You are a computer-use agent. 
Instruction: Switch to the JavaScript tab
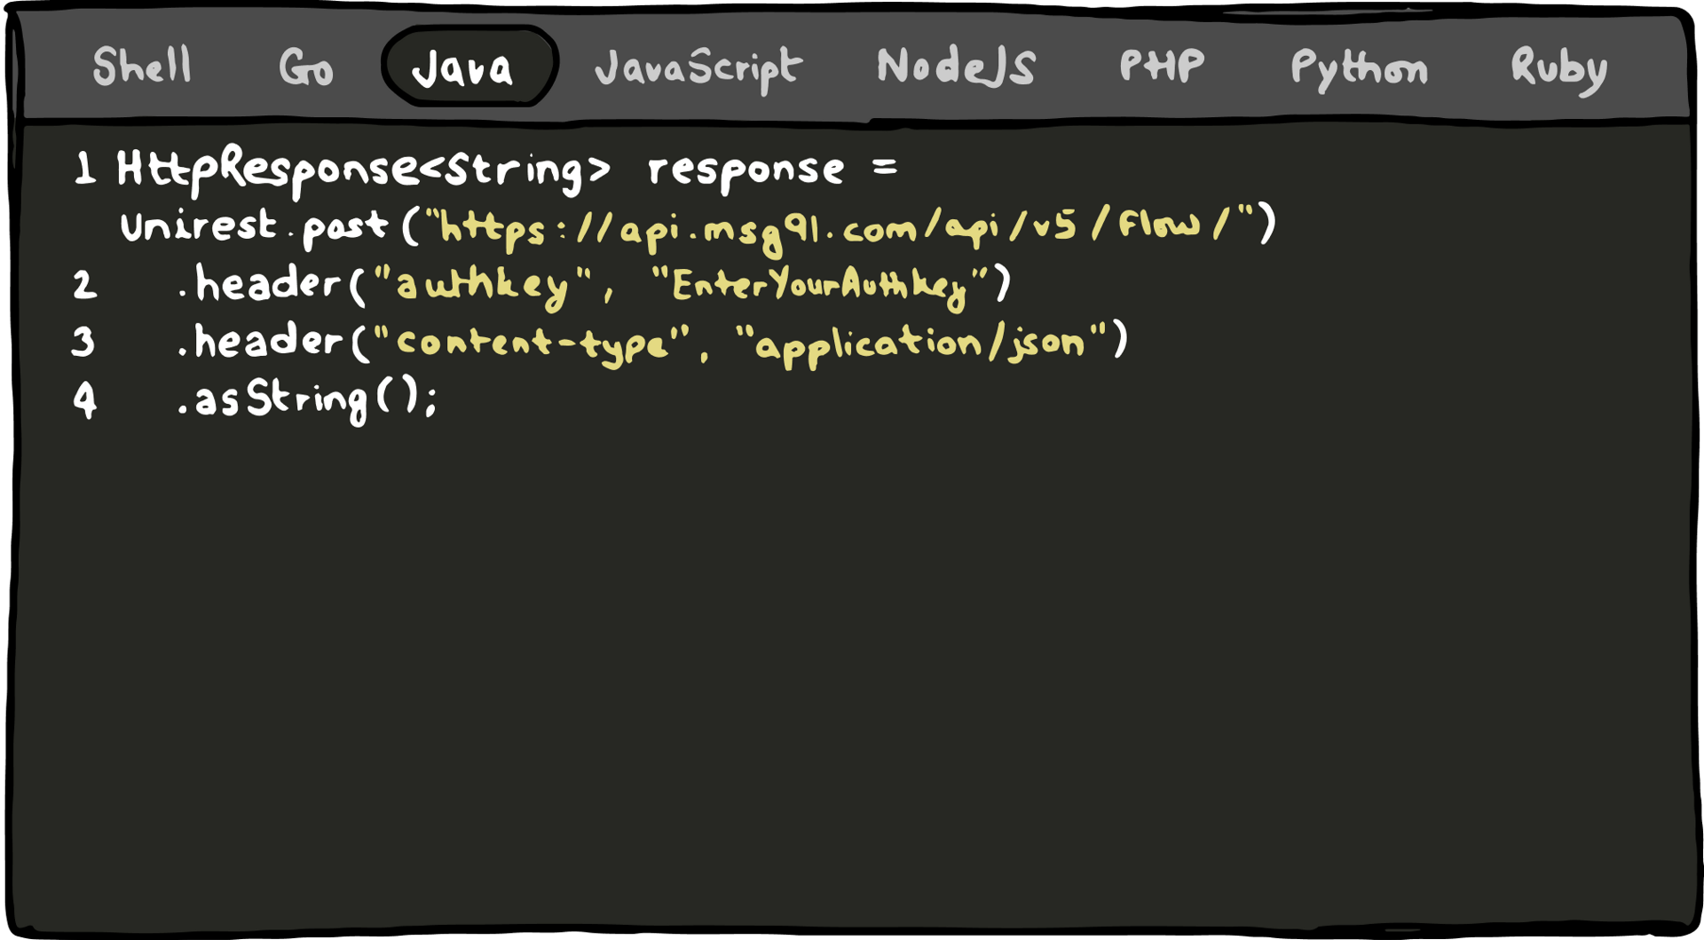(698, 68)
